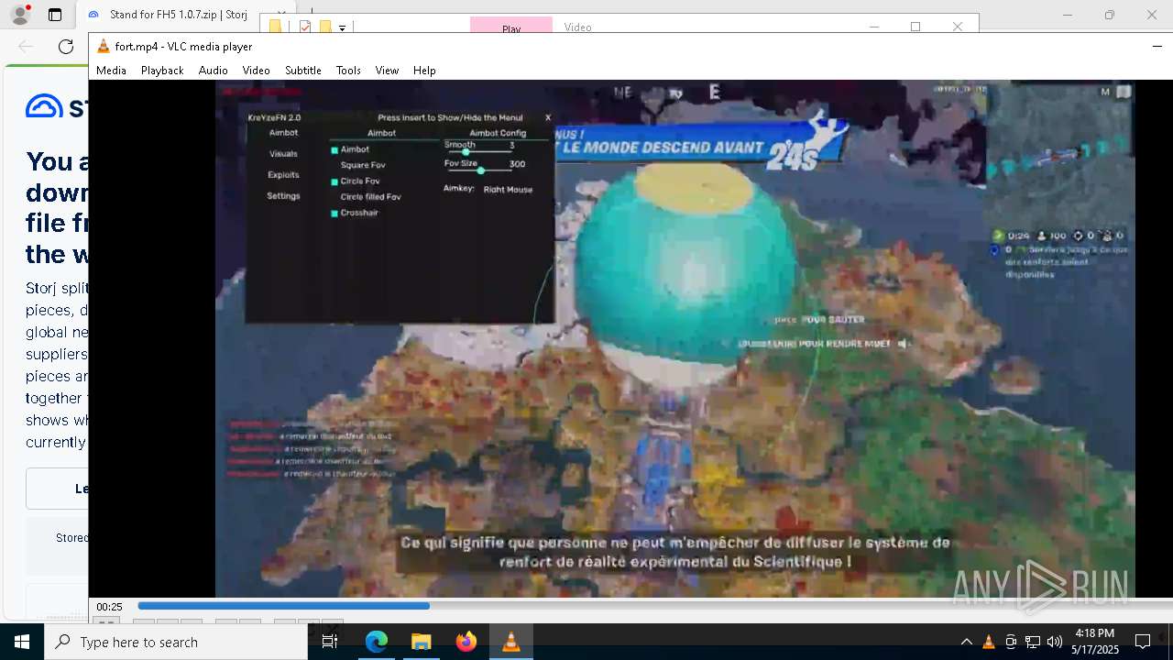Open the notification center icon
This screenshot has width=1173, height=660.
click(1143, 642)
